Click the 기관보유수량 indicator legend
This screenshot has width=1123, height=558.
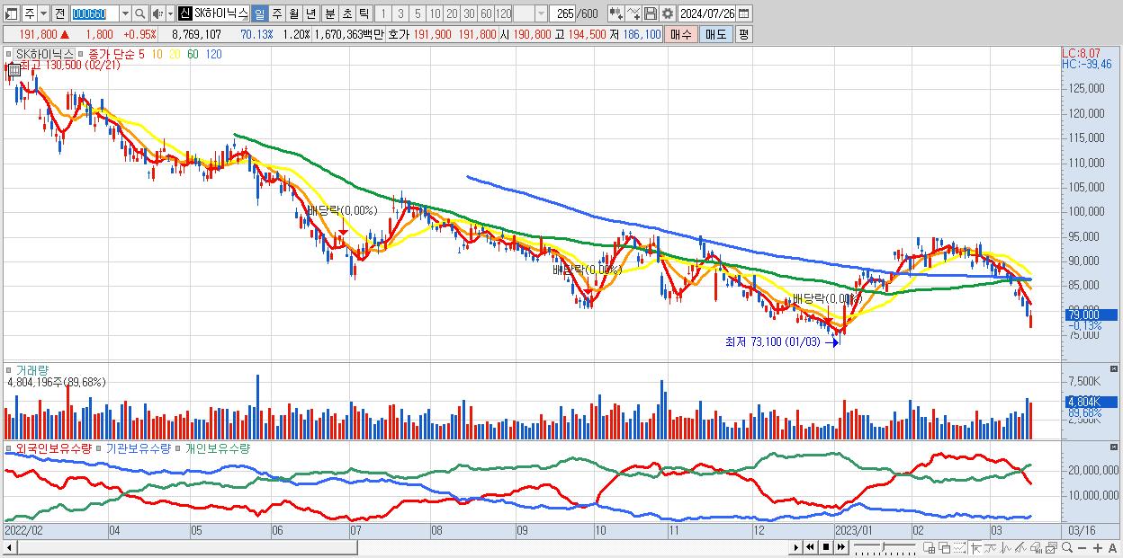138,447
